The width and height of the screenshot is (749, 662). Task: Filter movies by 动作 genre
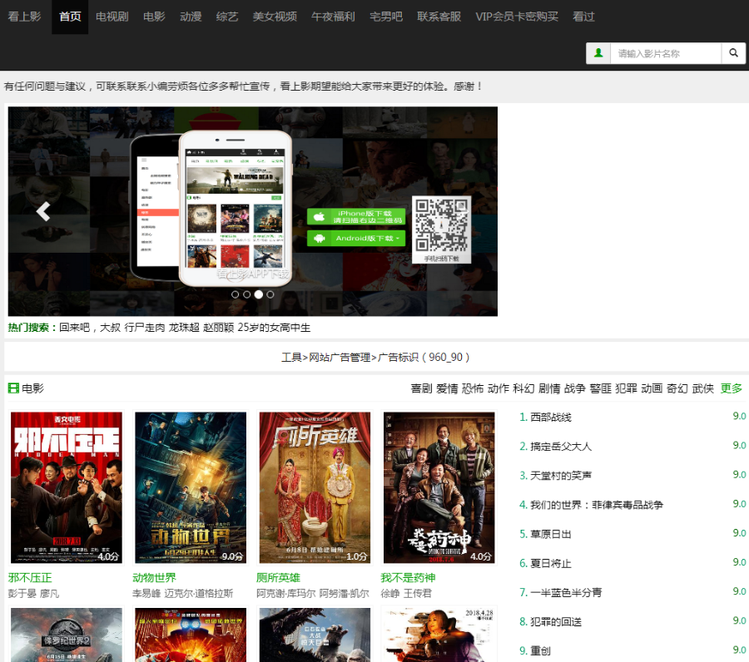tap(499, 388)
